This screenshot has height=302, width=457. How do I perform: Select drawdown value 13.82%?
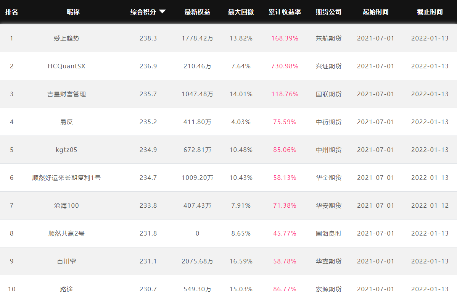(x=241, y=38)
